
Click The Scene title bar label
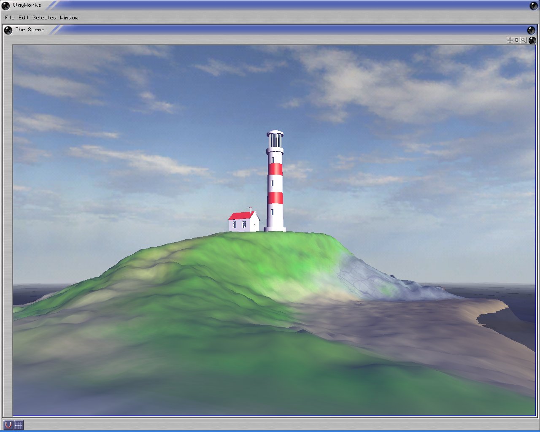[30, 30]
